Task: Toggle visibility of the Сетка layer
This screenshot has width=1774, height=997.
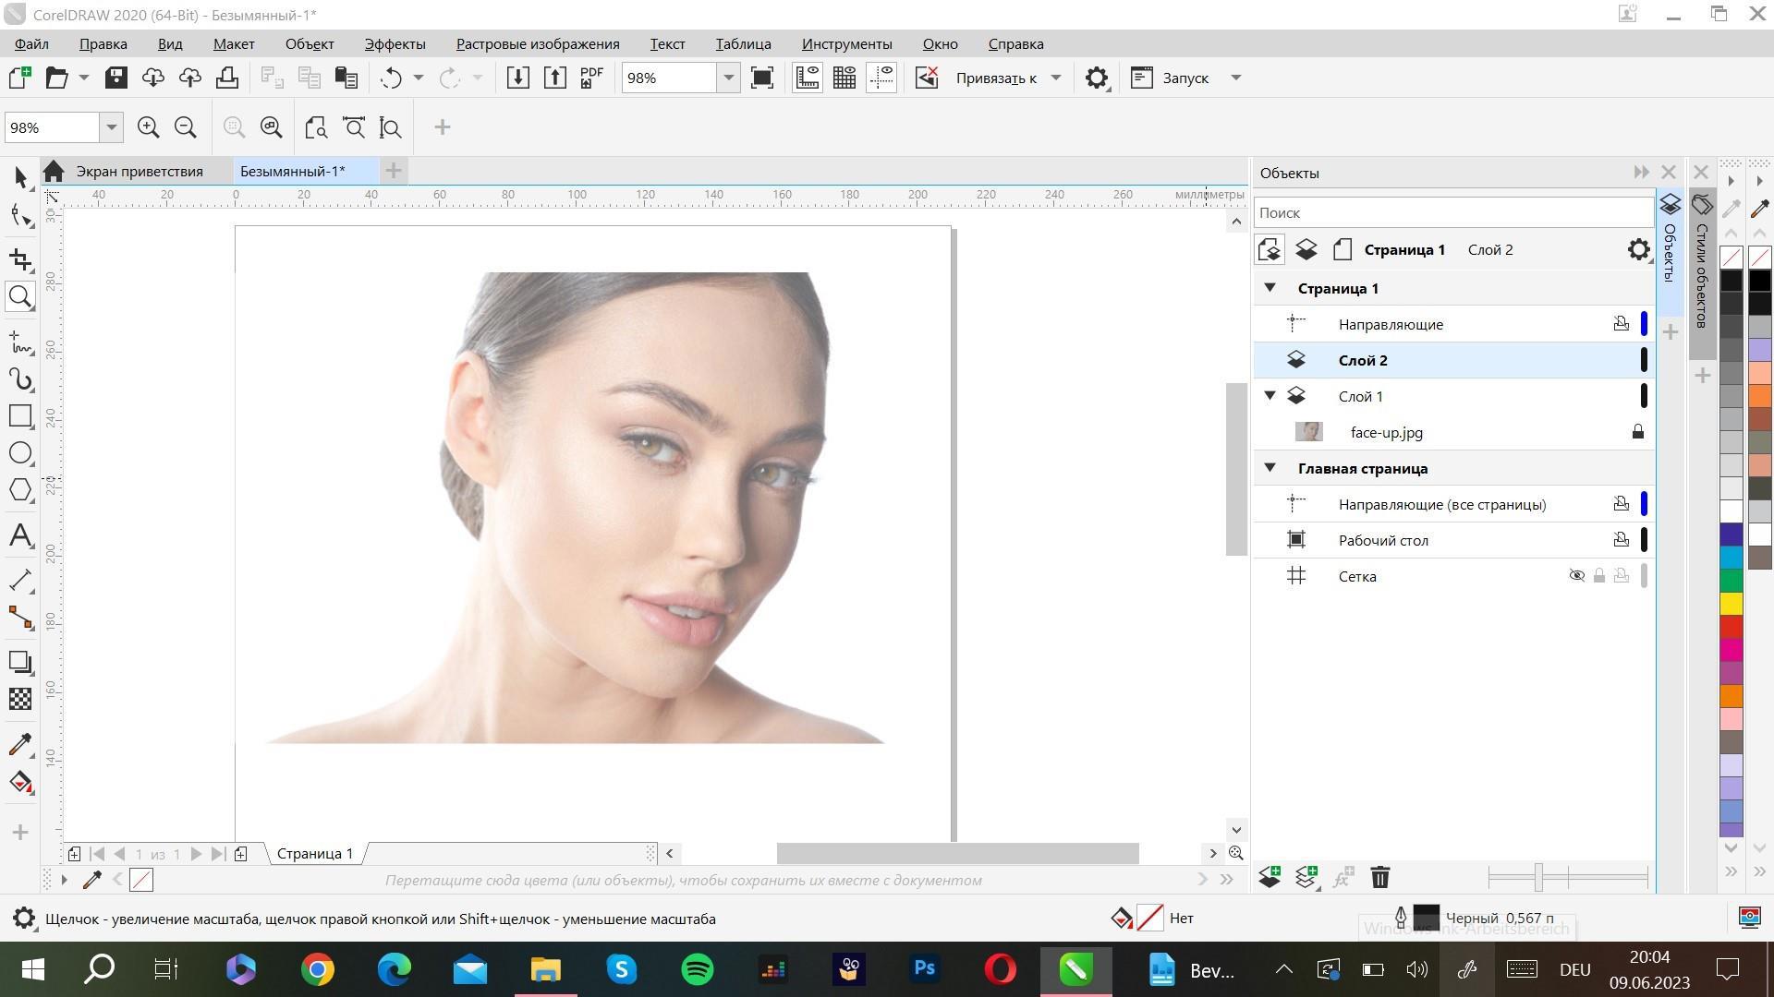Action: coord(1576,576)
